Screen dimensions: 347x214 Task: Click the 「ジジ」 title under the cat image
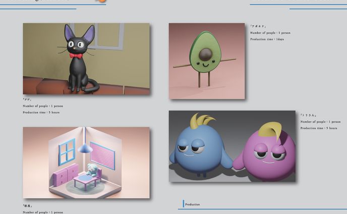[27, 99]
